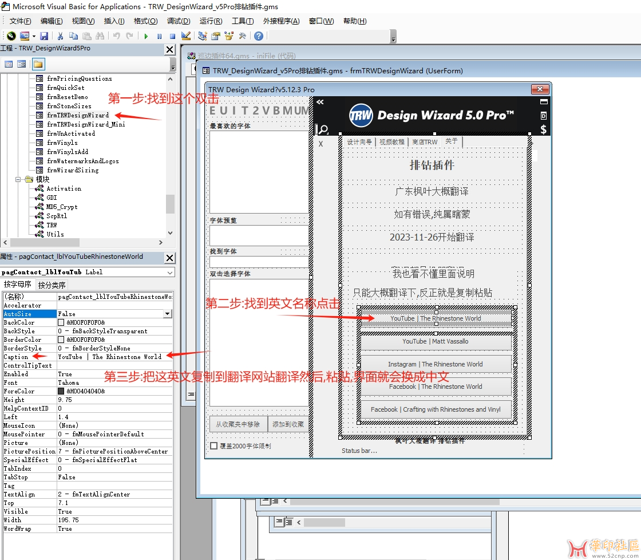Click Facebook | Crafting with Rhinestones and Vinyl
641x560 pixels.
(x=436, y=409)
